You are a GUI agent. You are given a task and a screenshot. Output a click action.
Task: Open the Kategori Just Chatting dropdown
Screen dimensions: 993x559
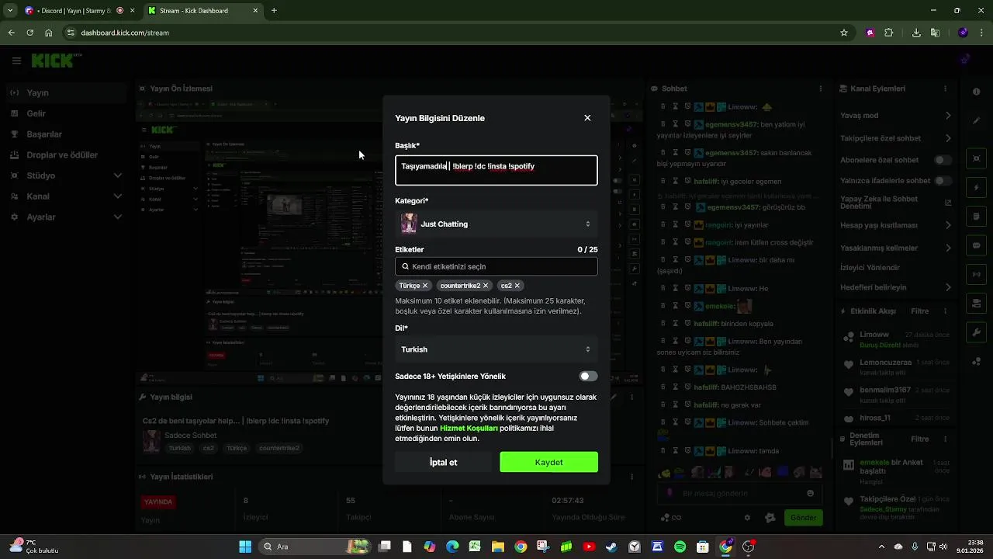tap(496, 224)
